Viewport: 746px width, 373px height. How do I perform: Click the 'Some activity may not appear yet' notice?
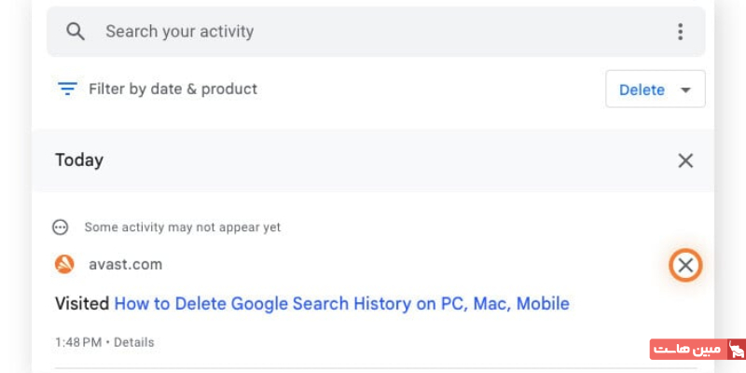coord(182,228)
